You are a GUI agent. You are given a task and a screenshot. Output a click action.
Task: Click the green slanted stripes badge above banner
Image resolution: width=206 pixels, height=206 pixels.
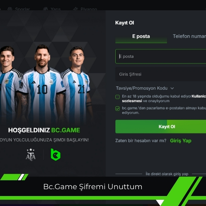14,177
